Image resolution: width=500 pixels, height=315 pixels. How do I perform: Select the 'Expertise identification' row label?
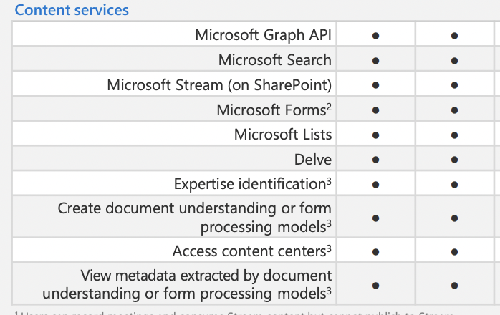tap(253, 184)
